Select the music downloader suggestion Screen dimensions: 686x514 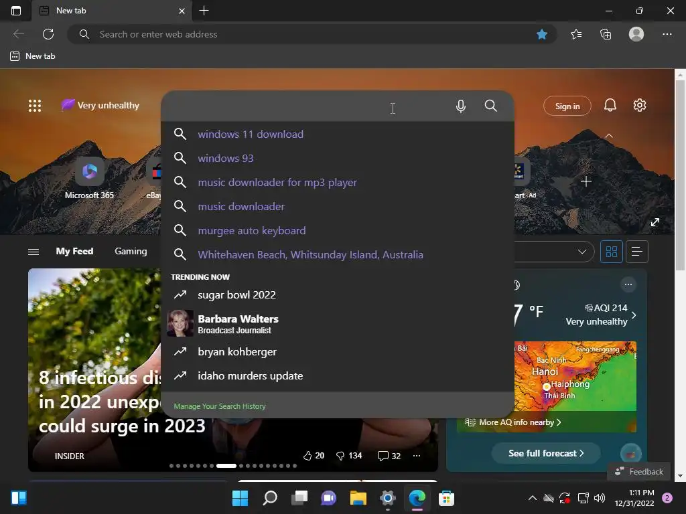click(x=338, y=206)
